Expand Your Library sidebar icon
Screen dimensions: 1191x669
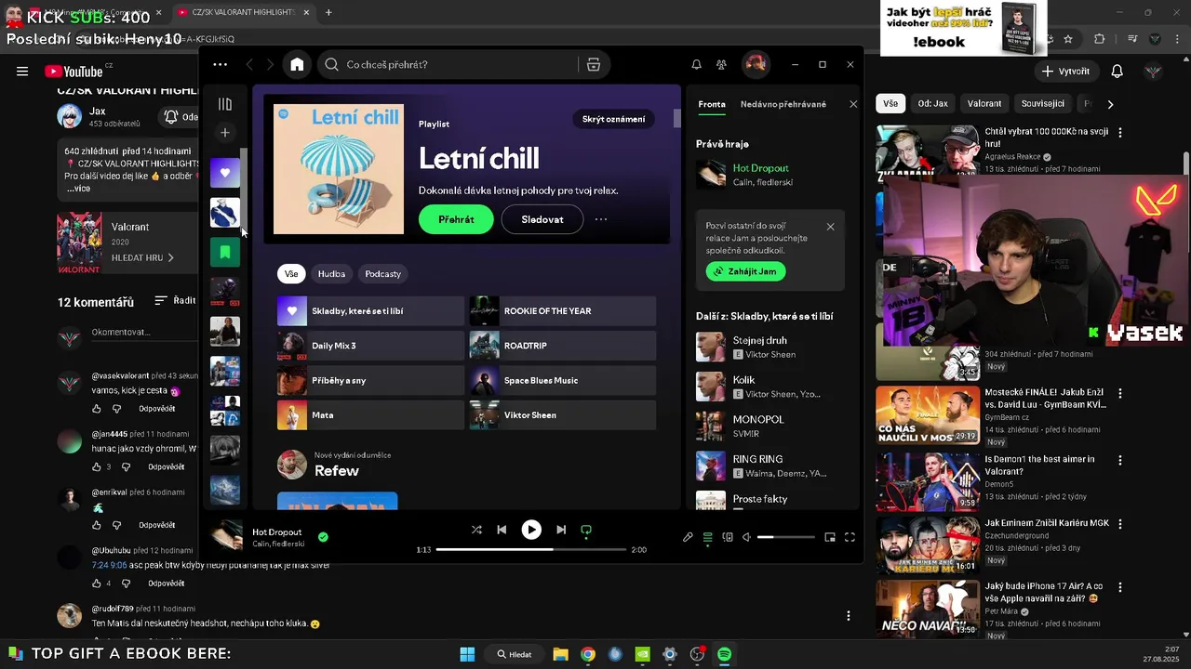point(225,104)
